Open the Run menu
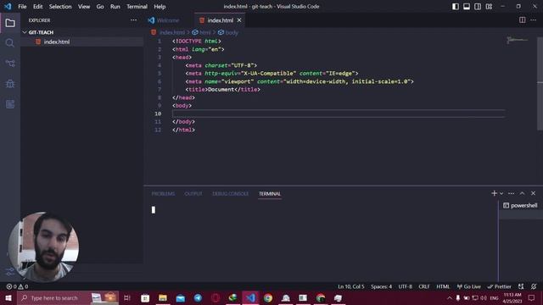This screenshot has height=305, width=543. pos(115,7)
